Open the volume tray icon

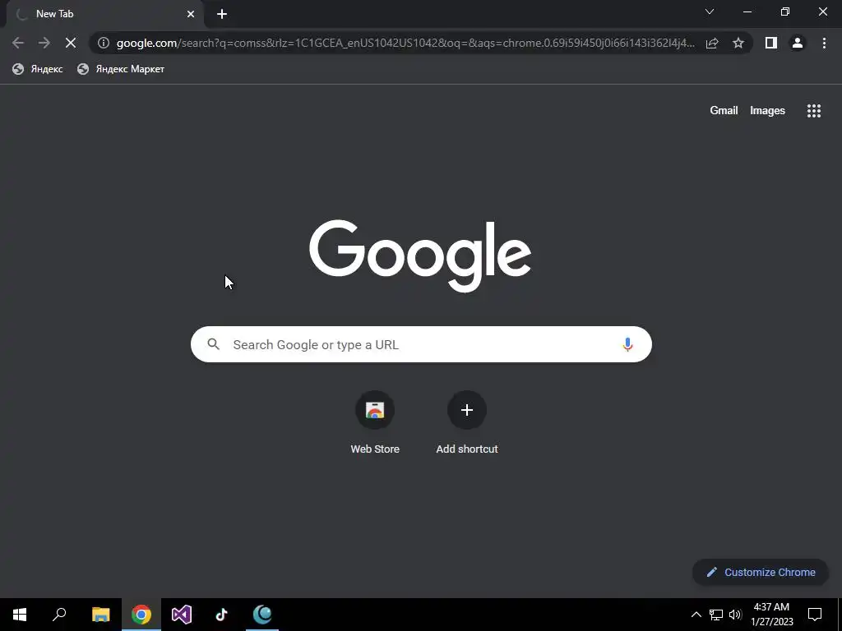tap(735, 615)
